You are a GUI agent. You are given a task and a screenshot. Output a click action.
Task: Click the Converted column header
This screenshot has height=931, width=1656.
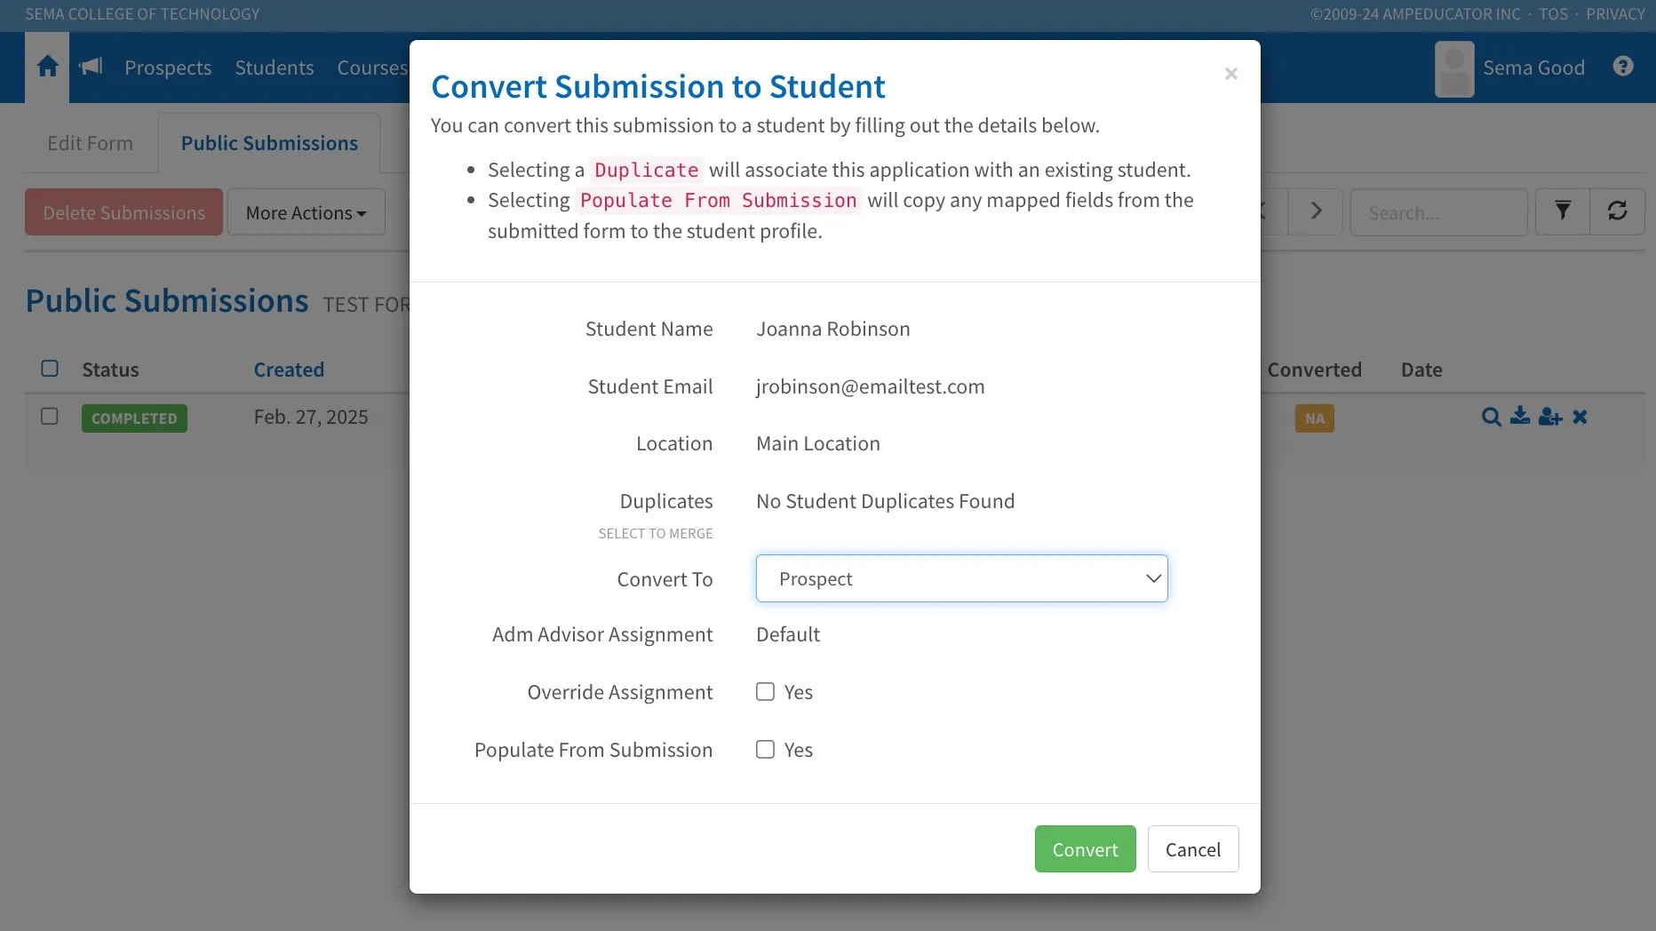point(1314,370)
